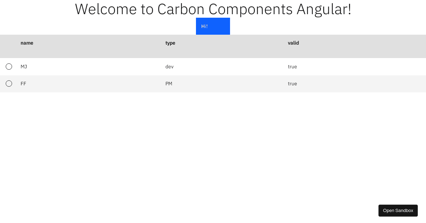Click the true value in the MJ row
Screen dimensions: 426x223
point(293,67)
